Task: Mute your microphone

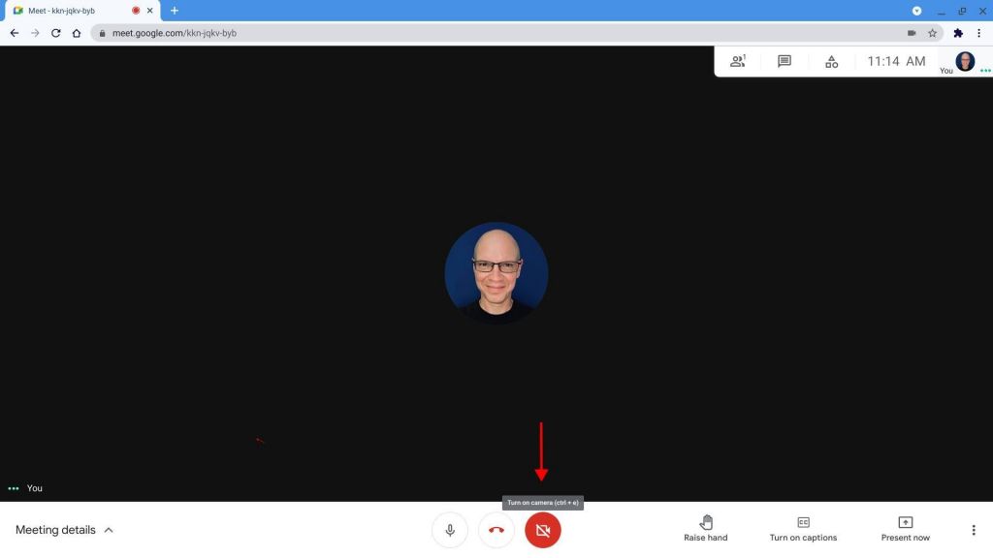Action: click(x=449, y=530)
